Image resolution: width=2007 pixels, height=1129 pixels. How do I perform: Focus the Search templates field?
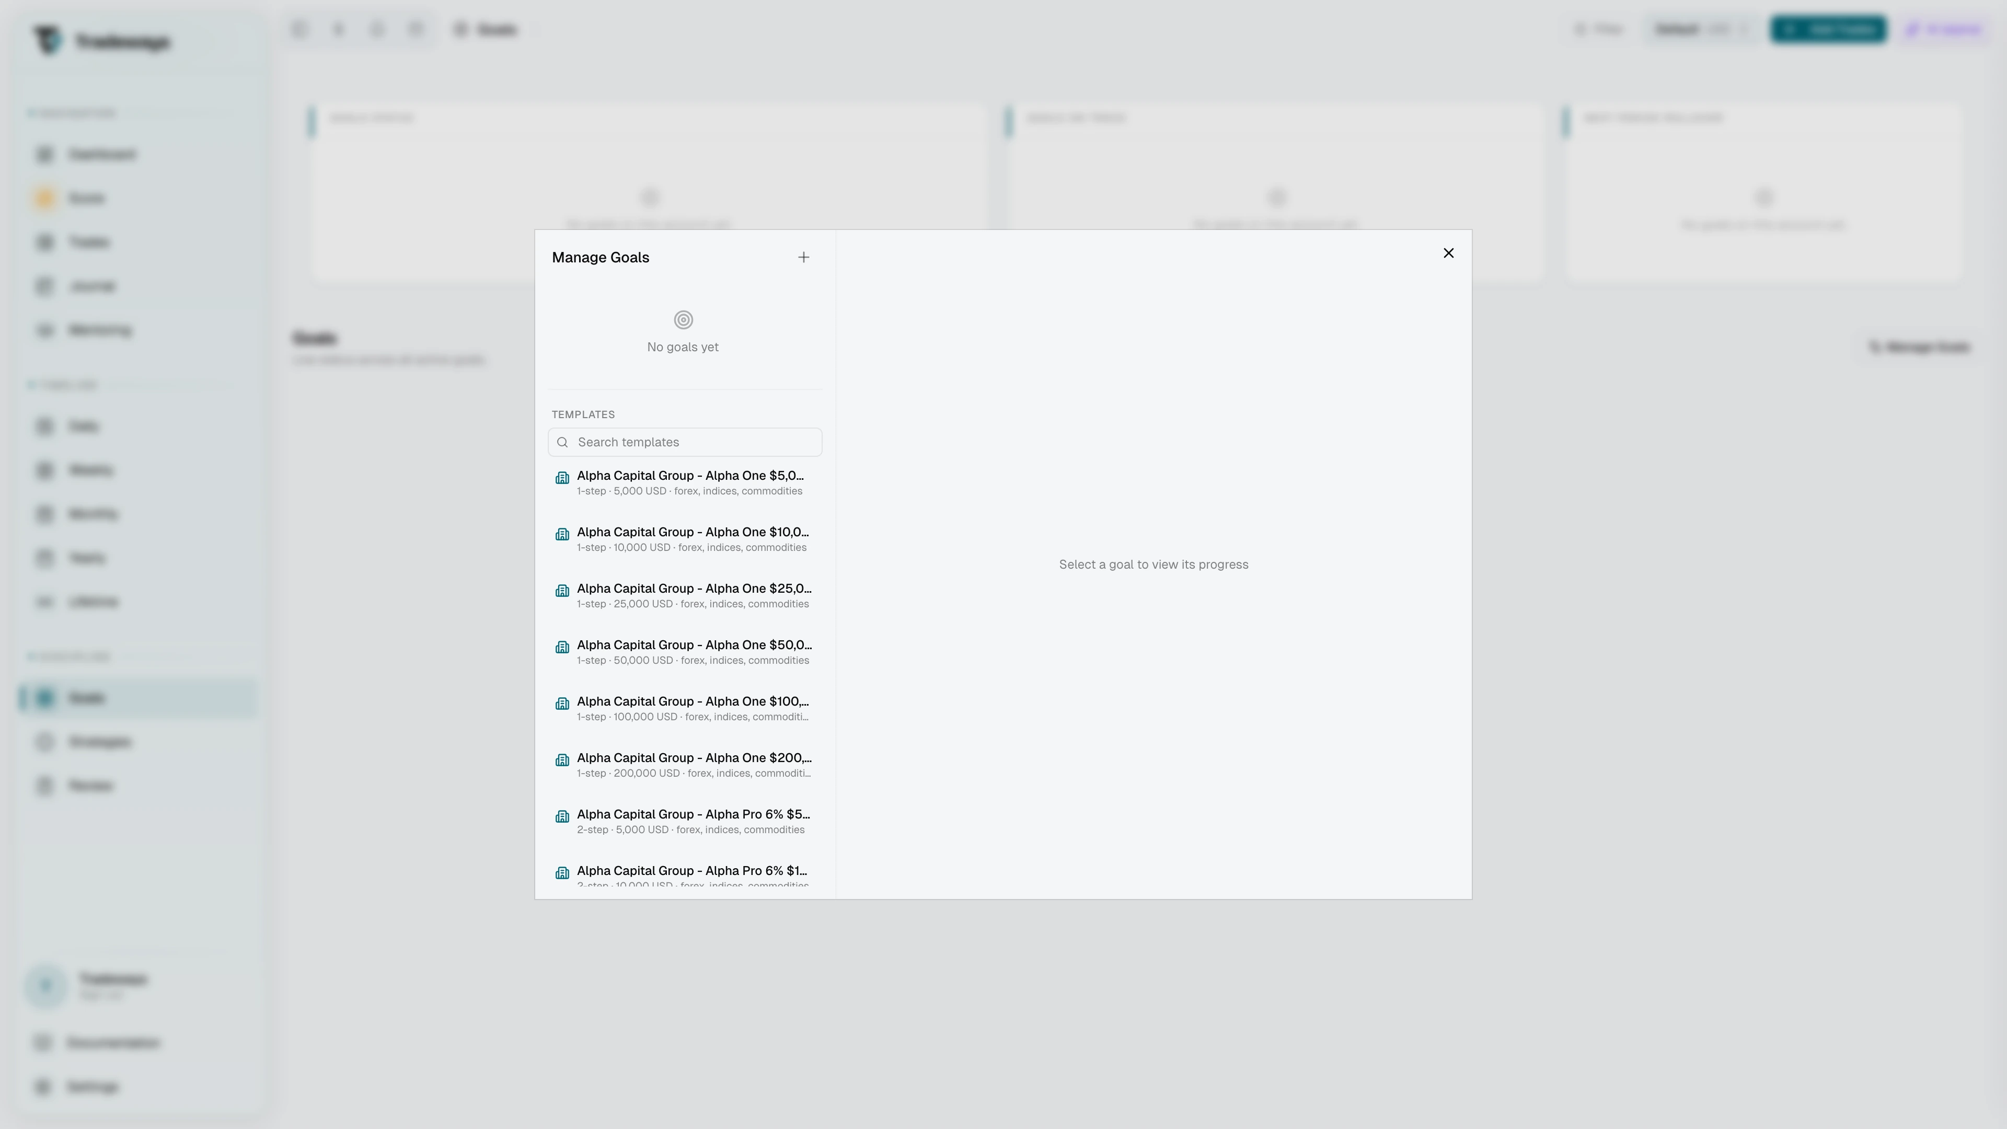(685, 442)
